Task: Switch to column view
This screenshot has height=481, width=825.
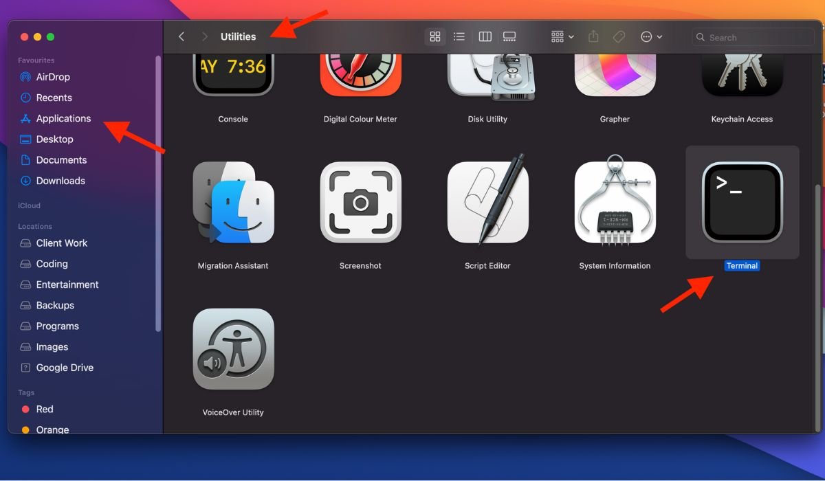Action: [x=485, y=36]
